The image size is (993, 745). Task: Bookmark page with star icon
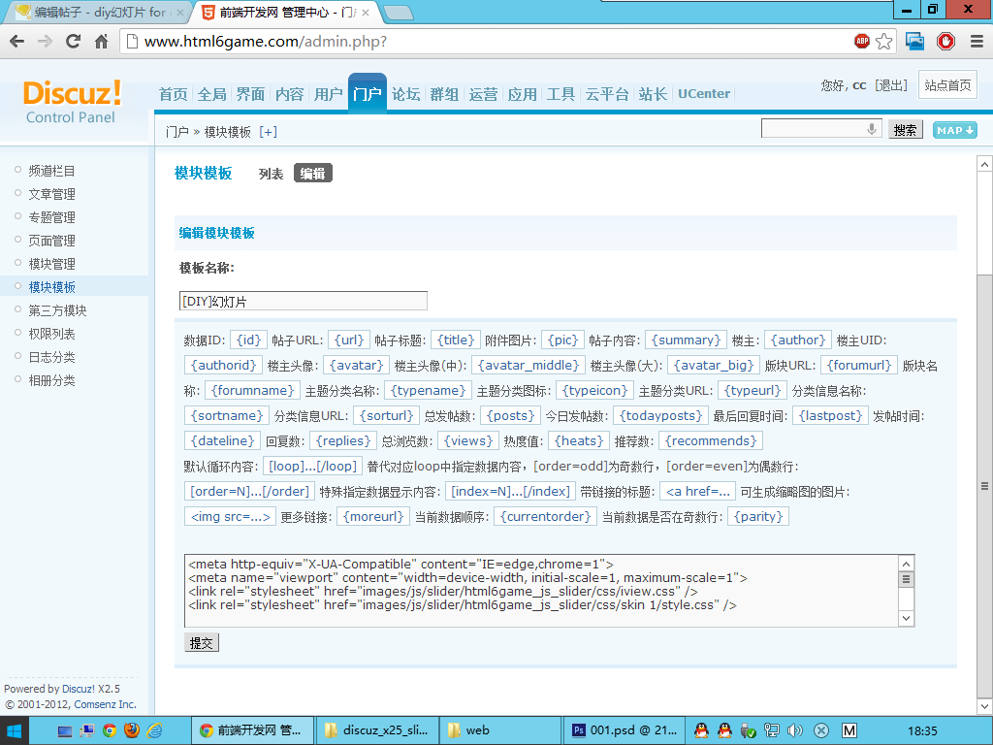884,42
